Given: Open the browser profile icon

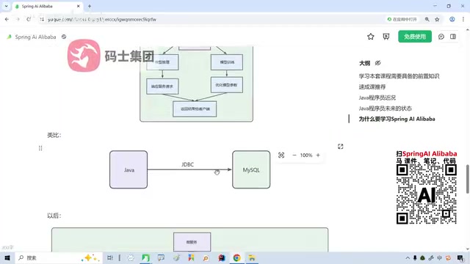Looking at the screenshot, I should (452, 20).
